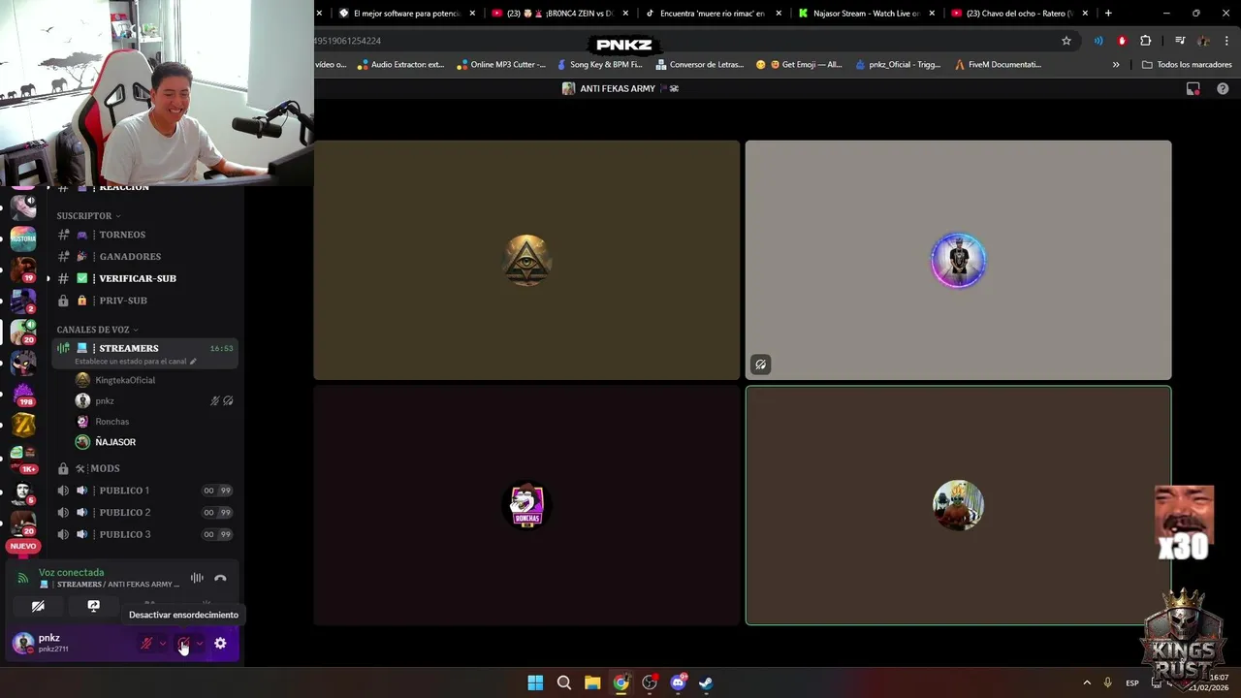Viewport: 1241px width, 698px height.
Task: Open voice connection signal details
Action: pos(22,578)
